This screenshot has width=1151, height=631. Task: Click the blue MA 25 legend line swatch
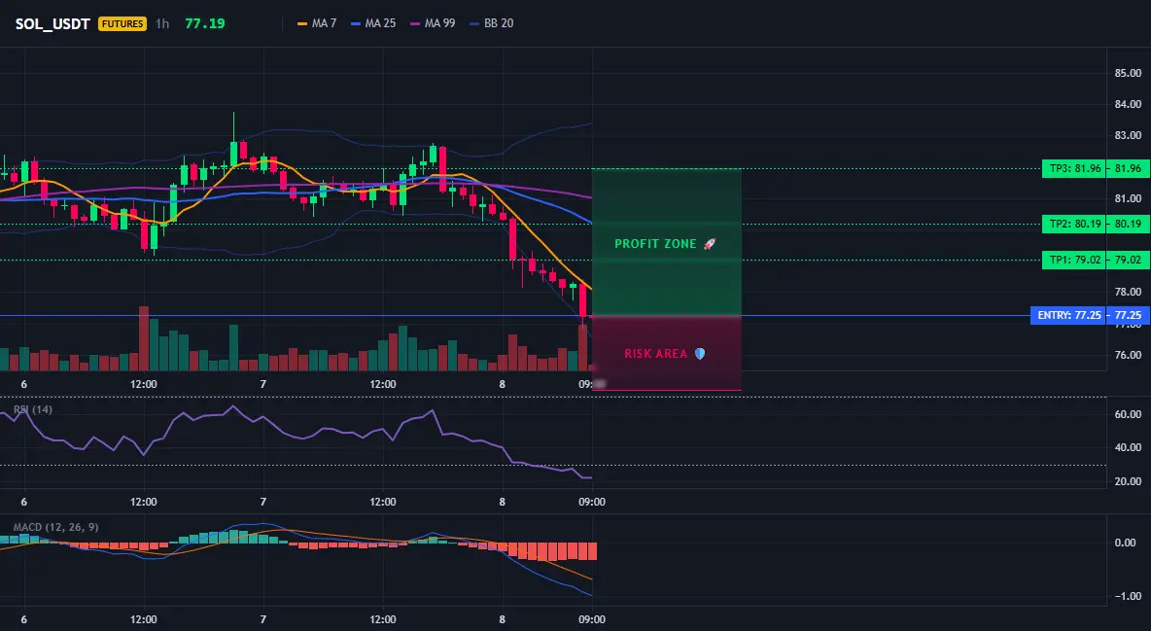(x=356, y=24)
